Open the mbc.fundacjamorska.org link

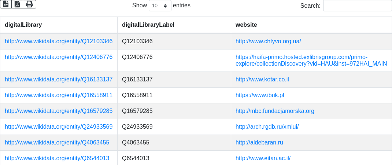tap(275, 111)
